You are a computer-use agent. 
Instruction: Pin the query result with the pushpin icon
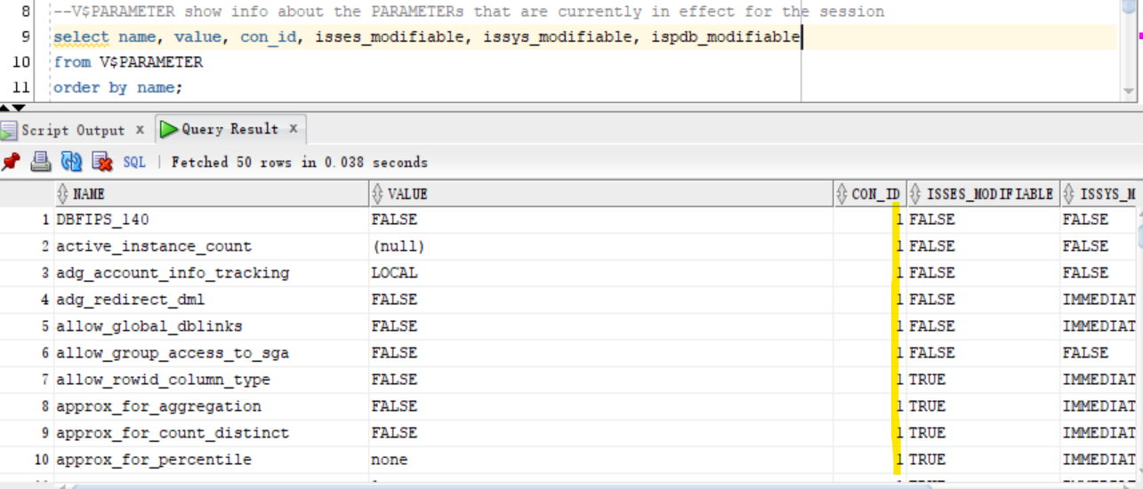click(11, 162)
